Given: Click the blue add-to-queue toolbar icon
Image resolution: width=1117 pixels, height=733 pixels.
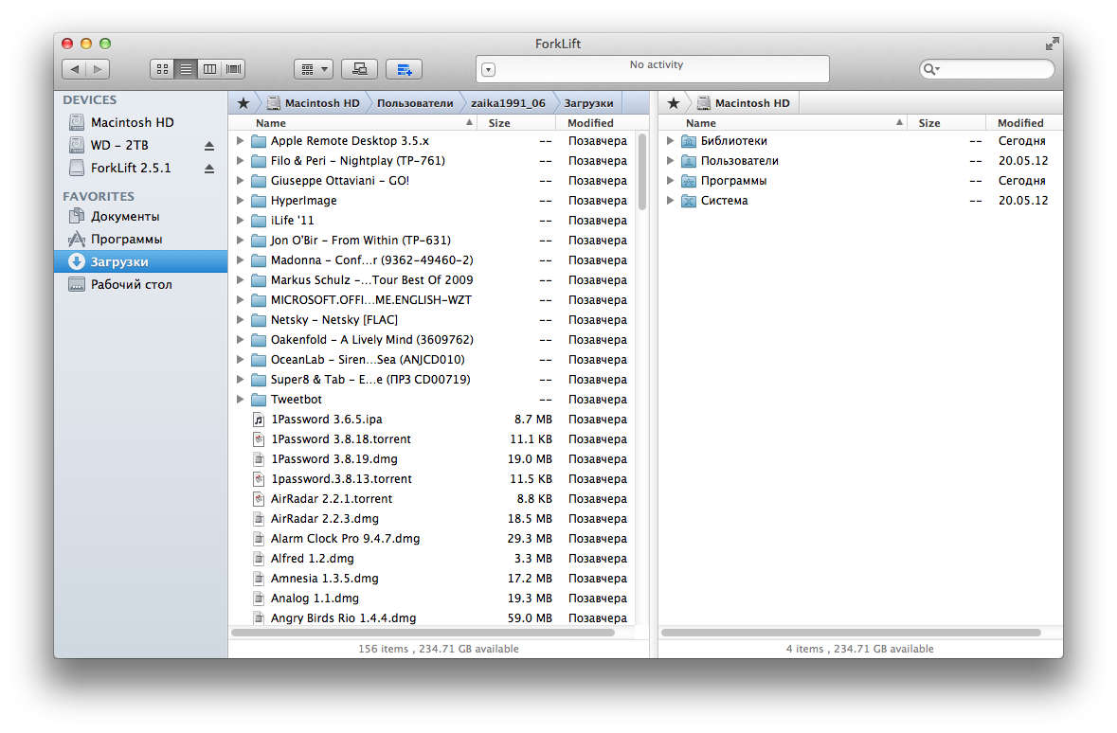Looking at the screenshot, I should point(405,69).
